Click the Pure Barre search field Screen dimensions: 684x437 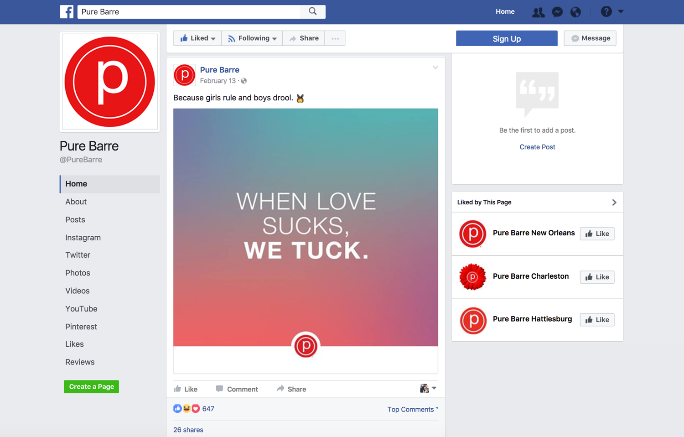point(189,12)
